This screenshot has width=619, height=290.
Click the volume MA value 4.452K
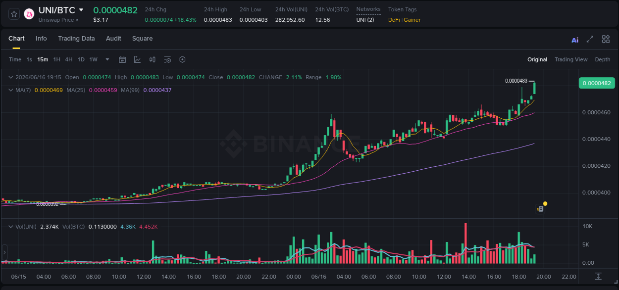coord(149,227)
